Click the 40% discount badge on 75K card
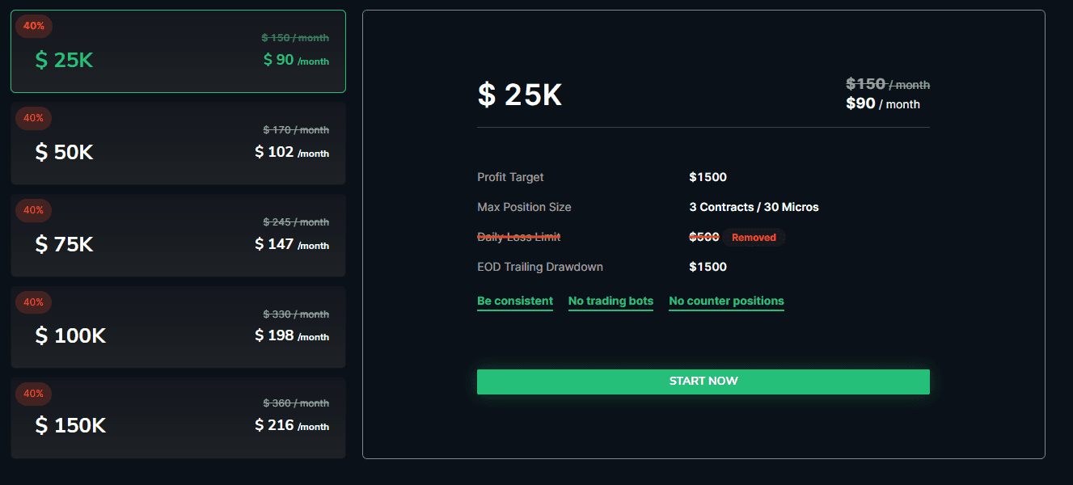Image resolution: width=1073 pixels, height=485 pixels. point(34,210)
